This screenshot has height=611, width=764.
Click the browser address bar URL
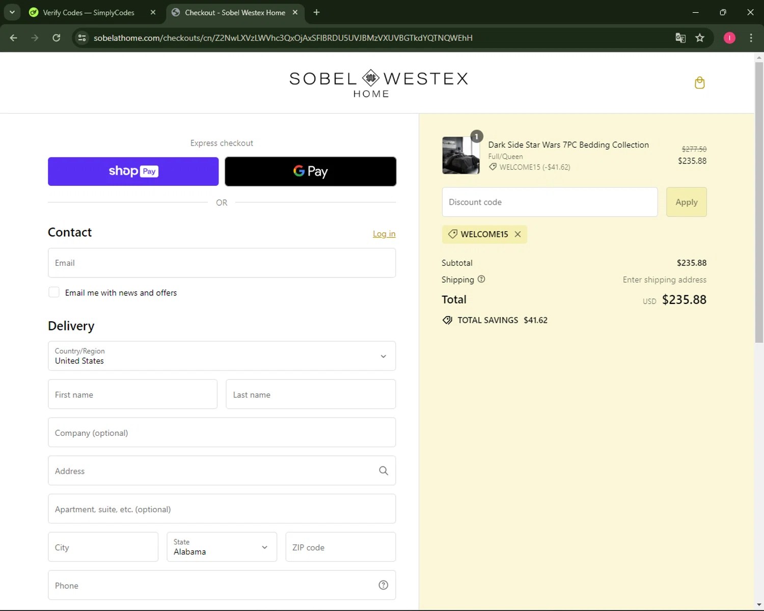point(283,38)
